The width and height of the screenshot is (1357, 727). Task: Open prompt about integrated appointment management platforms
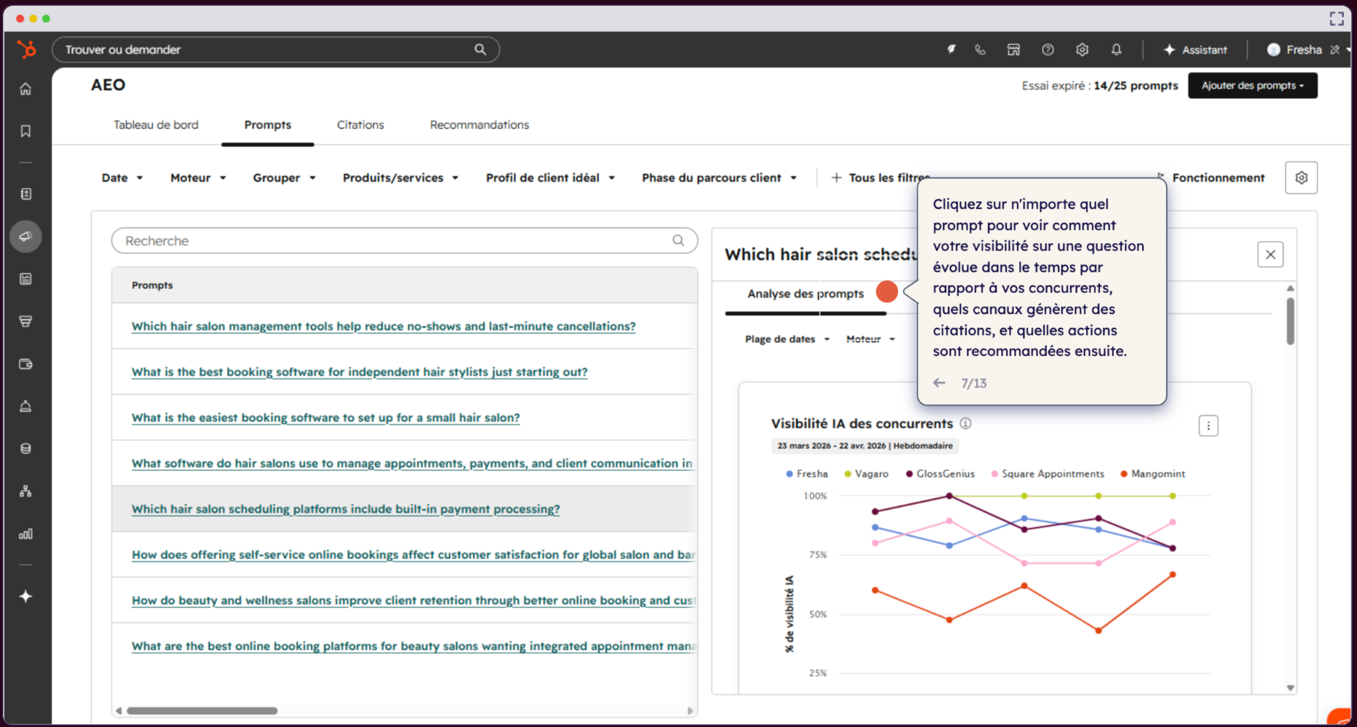tap(413, 646)
